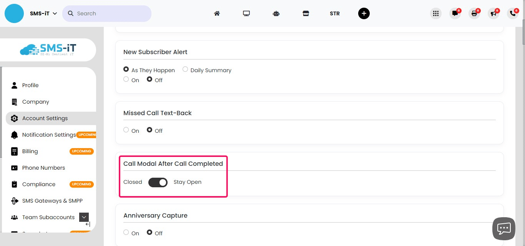525x246 pixels.
Task: Toggle Call Modal to stay open after call
Action: (x=158, y=182)
